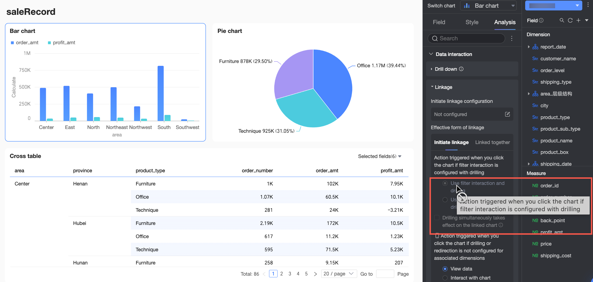Click the profit_amt legend color swatch

[49, 43]
